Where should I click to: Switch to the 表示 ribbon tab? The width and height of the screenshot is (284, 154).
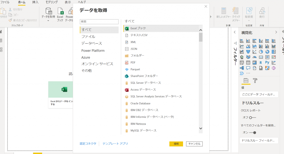pyautogui.click(x=68, y=2)
